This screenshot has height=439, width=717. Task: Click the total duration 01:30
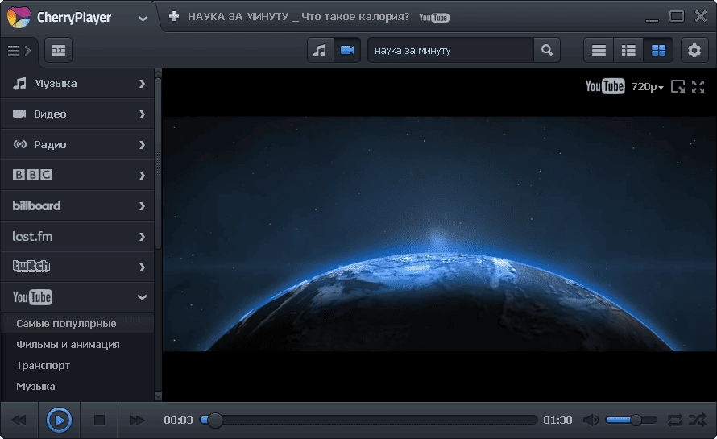click(x=557, y=420)
